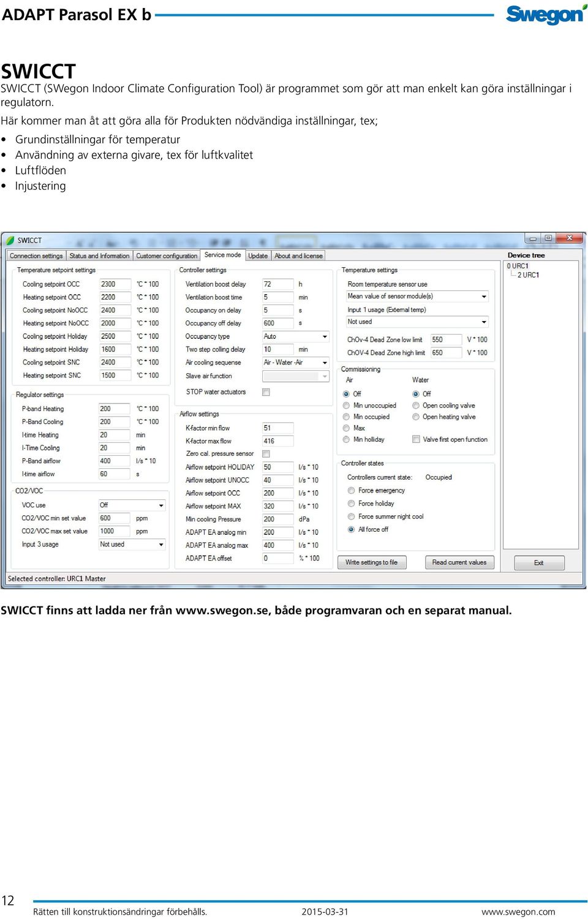Expand the Occupancy type dropdown
The image size is (588, 919).
click(x=296, y=336)
